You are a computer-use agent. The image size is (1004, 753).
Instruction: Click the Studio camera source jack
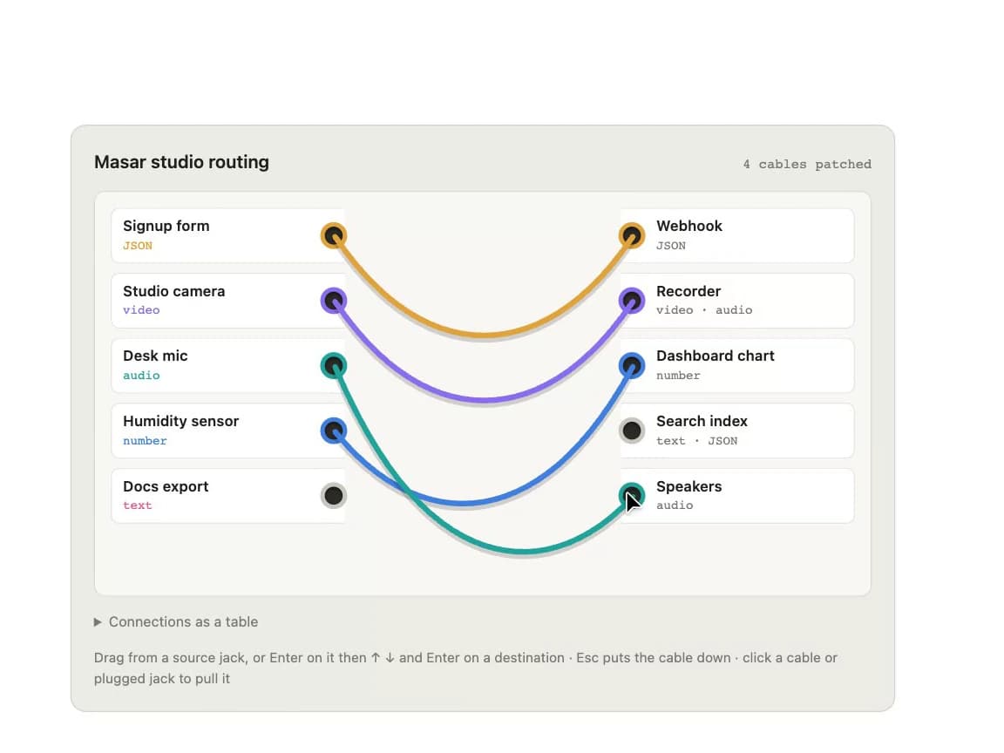[x=334, y=301]
